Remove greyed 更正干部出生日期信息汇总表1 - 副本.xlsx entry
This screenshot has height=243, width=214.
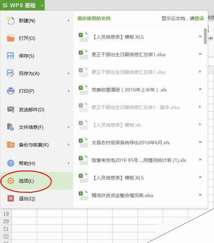[200, 107]
